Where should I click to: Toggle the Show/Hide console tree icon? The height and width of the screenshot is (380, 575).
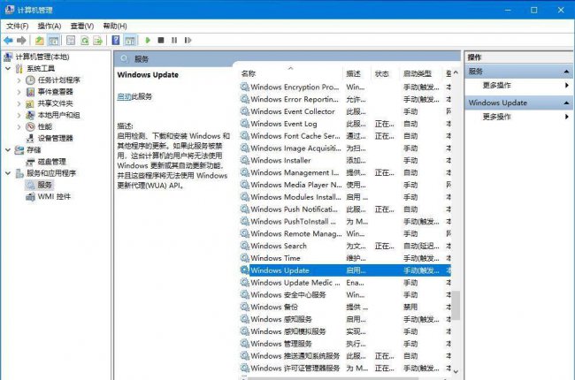54,41
